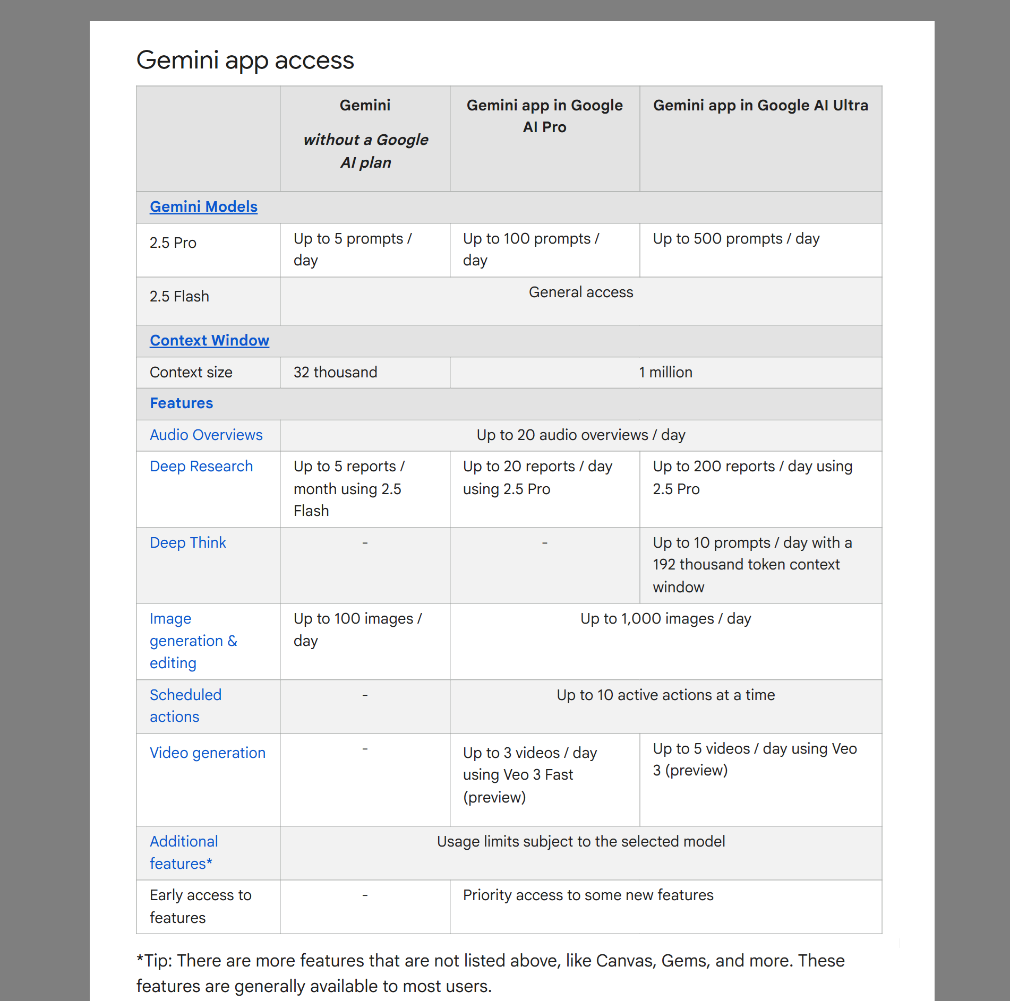This screenshot has width=1010, height=1001.
Task: Open the Audio Overviews link
Action: [206, 435]
